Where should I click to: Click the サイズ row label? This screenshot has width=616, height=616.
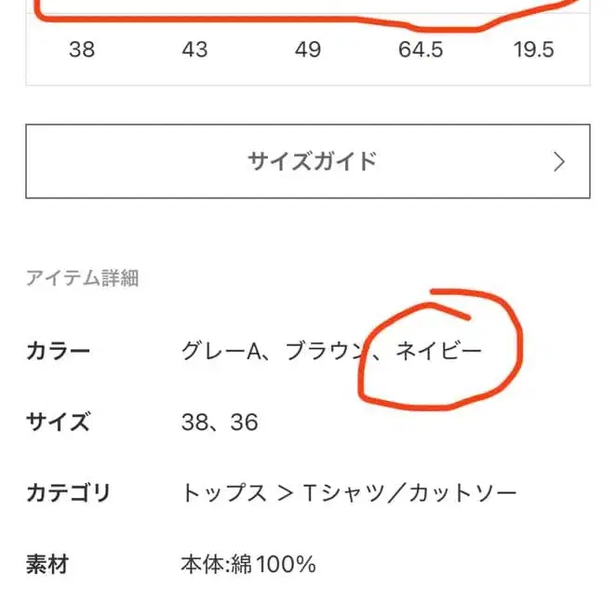point(59,422)
